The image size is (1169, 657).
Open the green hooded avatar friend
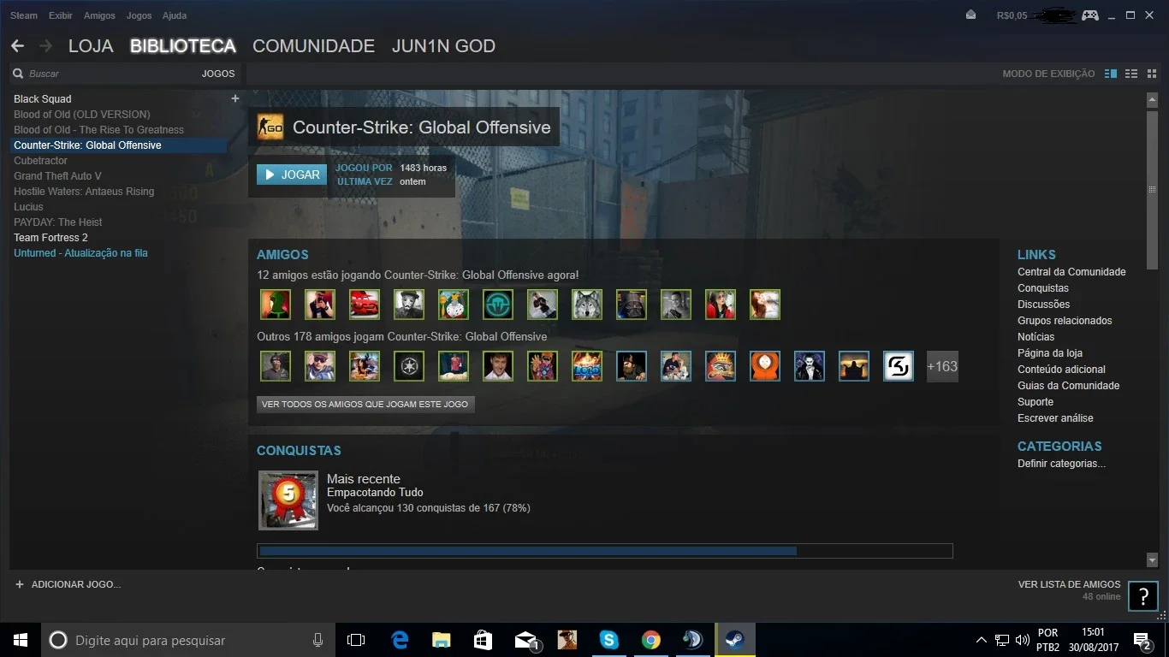pyautogui.click(x=276, y=305)
